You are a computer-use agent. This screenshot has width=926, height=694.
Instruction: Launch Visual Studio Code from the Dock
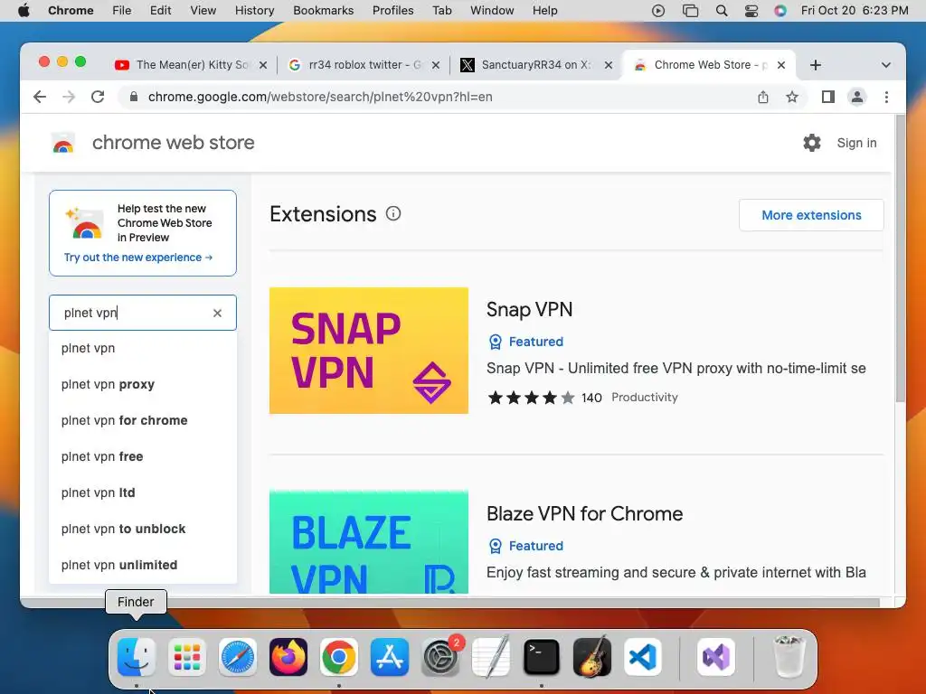click(x=643, y=657)
